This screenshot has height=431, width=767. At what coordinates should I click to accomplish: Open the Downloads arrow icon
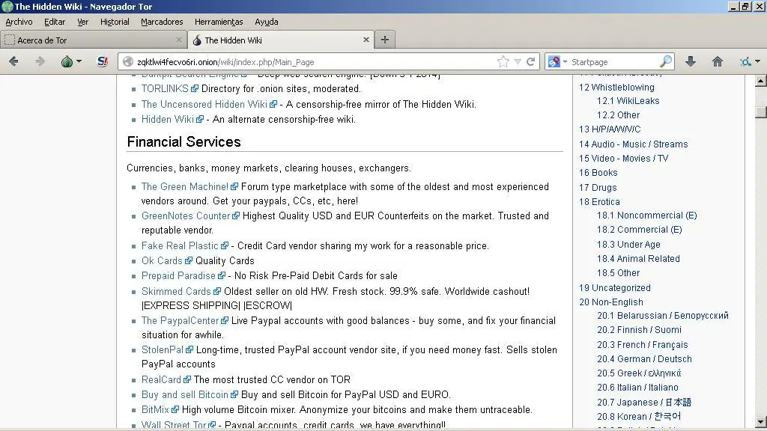(690, 61)
